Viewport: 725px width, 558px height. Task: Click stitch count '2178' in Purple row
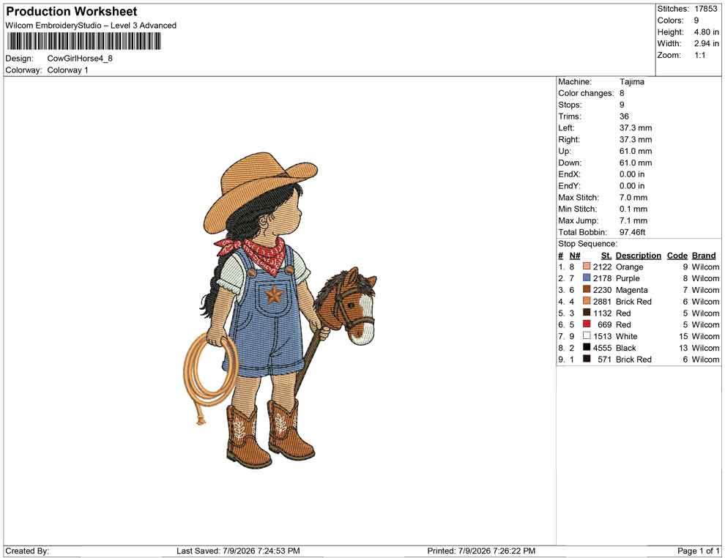point(602,278)
